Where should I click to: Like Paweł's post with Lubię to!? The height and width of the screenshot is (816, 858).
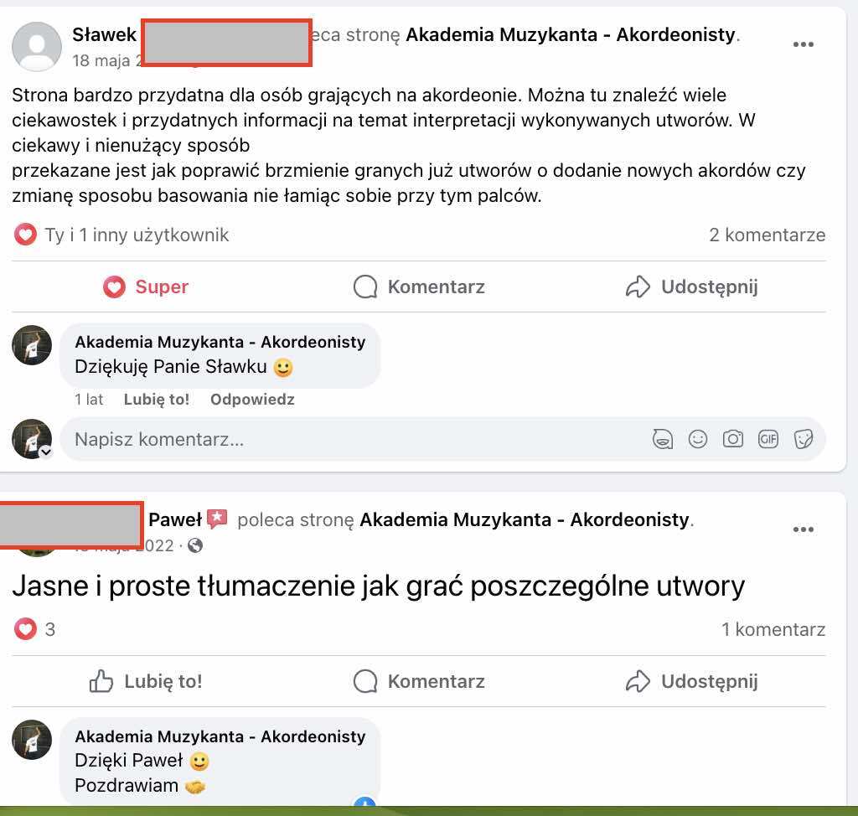tap(146, 681)
